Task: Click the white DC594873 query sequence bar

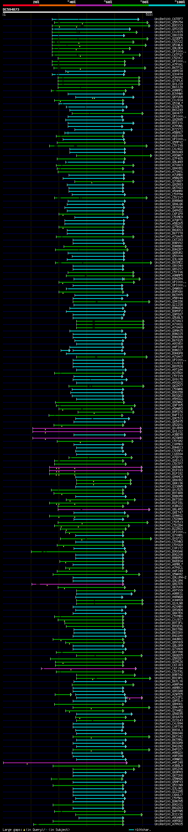Action: pos(78,12)
